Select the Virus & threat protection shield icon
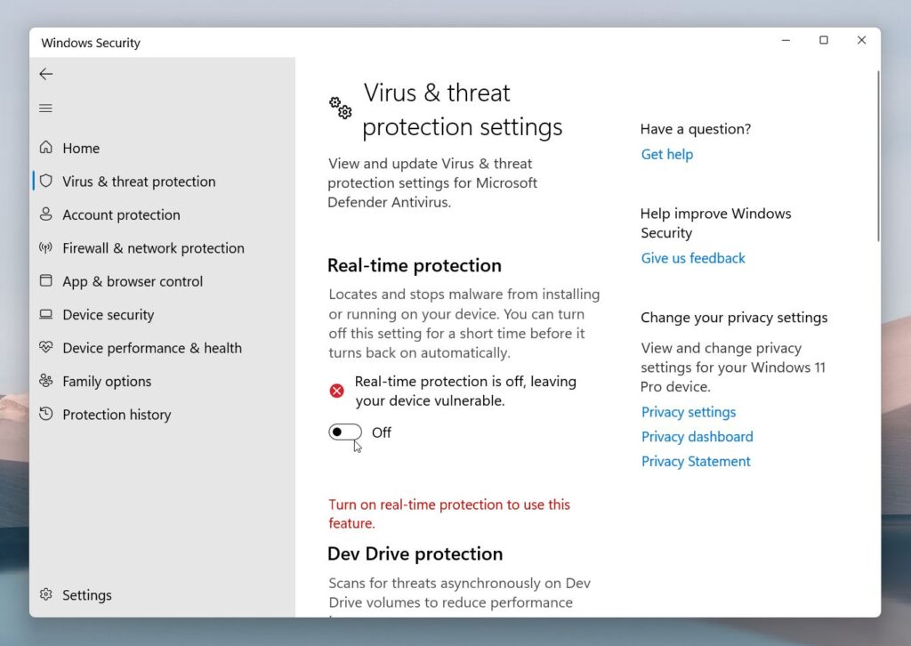911x646 pixels. [46, 181]
